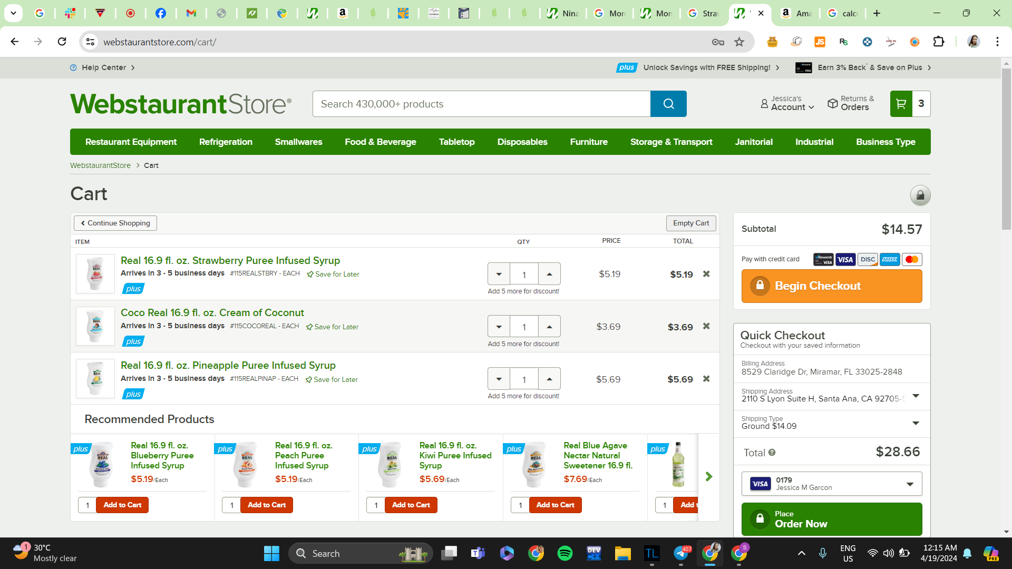Click the search magnifier button
Viewport: 1012px width, 569px height.
pyautogui.click(x=668, y=104)
